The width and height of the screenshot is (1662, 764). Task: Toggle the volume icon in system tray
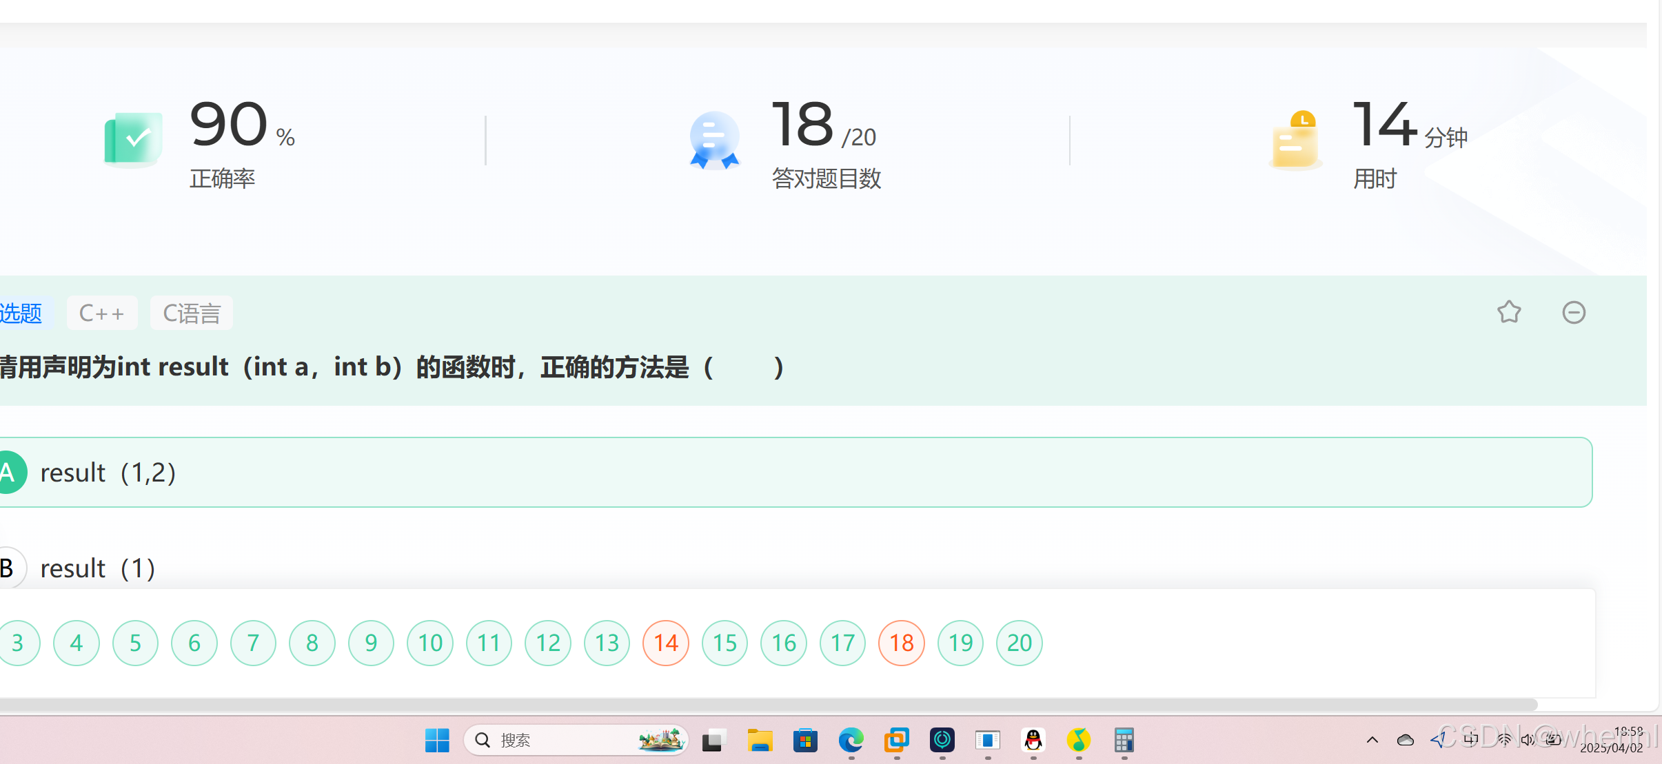coord(1528,740)
